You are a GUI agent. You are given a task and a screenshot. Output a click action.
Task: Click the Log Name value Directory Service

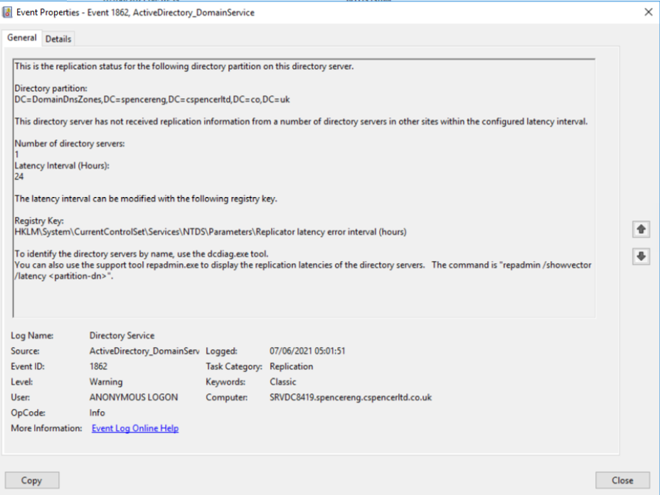(122, 336)
